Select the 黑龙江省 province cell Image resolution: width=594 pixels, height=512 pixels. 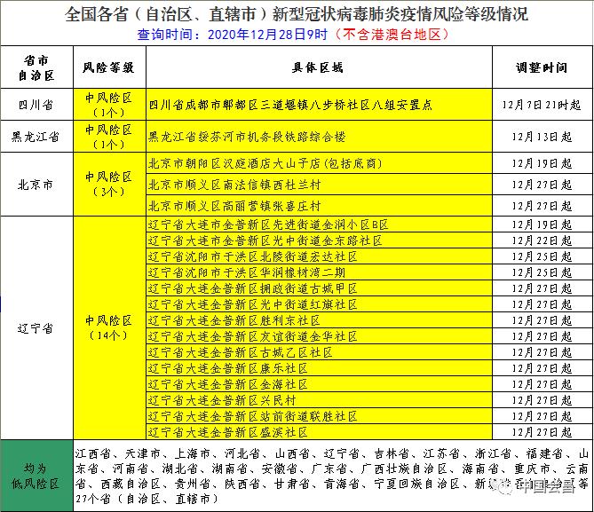pyautogui.click(x=36, y=137)
